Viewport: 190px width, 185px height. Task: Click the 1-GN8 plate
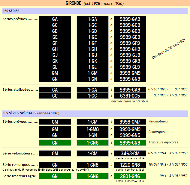click(92, 165)
